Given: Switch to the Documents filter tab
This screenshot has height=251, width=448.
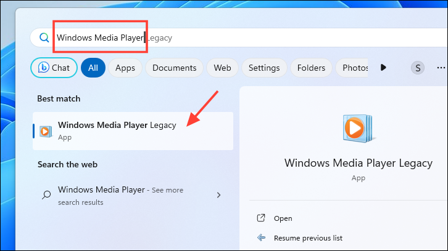Looking at the screenshot, I should [174, 68].
